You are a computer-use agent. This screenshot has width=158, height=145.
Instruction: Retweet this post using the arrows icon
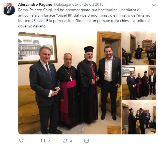[43, 141]
